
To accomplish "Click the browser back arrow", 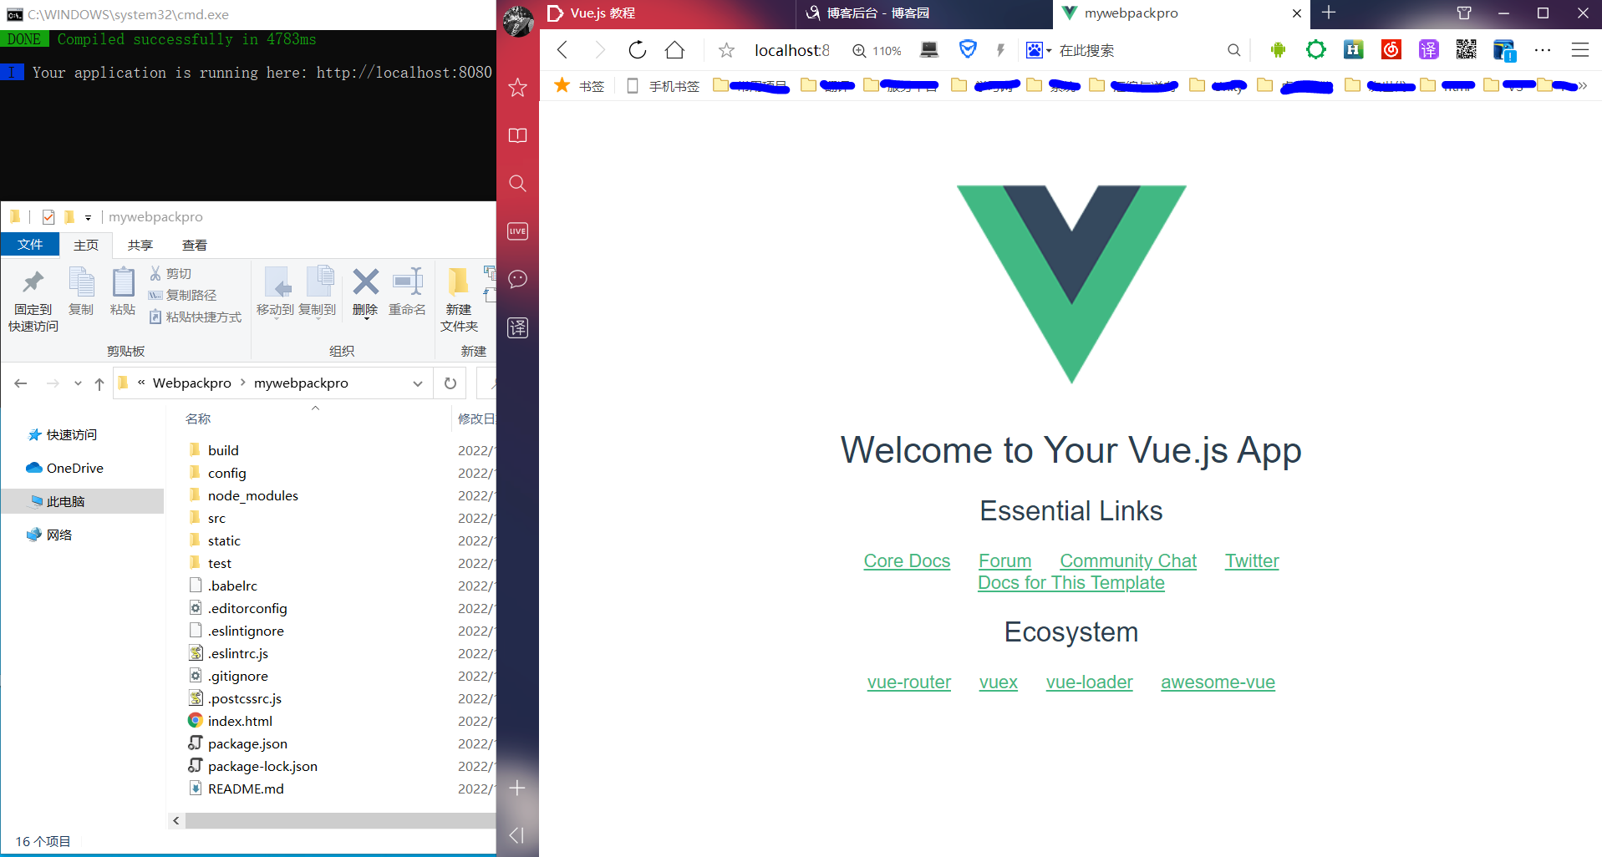I will (562, 50).
